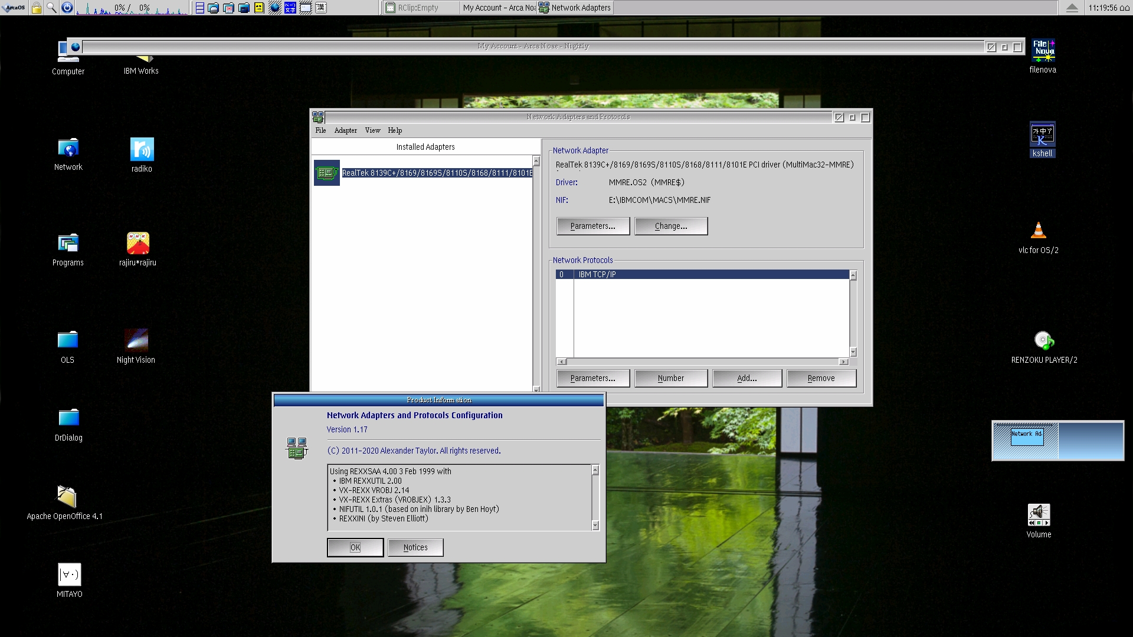Click the Change... button

[671, 226]
